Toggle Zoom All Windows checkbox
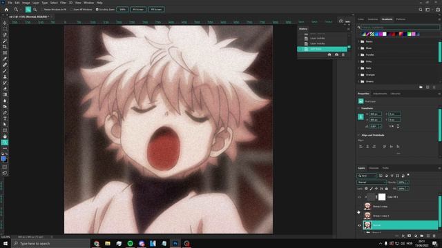Image resolution: width=442 pixels, height=248 pixels. coord(72,10)
